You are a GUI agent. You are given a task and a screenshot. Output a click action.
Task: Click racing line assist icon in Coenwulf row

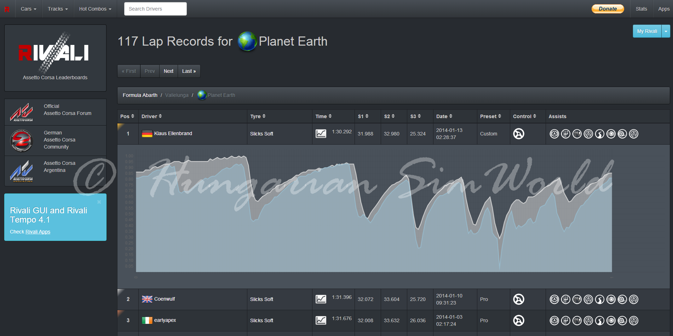pyautogui.click(x=600, y=299)
